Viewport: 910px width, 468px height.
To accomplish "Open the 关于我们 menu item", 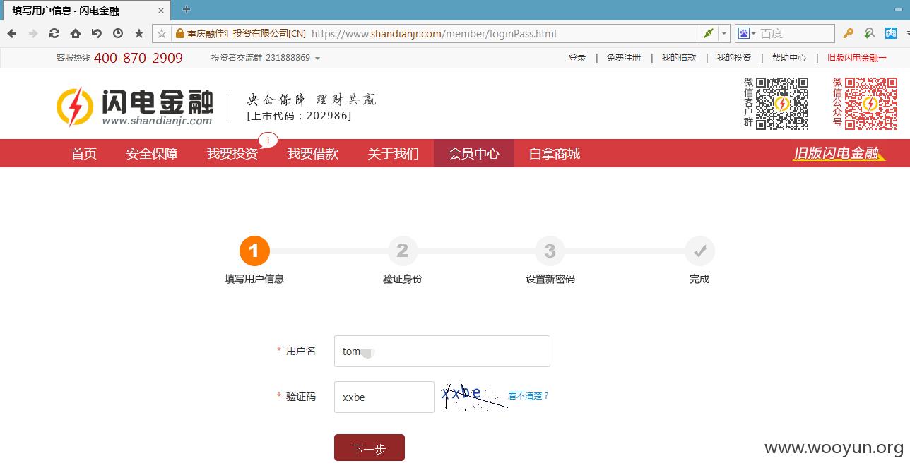I will (394, 153).
